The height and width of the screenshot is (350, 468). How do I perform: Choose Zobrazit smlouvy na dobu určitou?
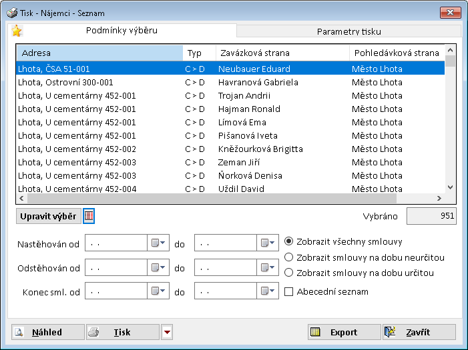pyautogui.click(x=289, y=272)
